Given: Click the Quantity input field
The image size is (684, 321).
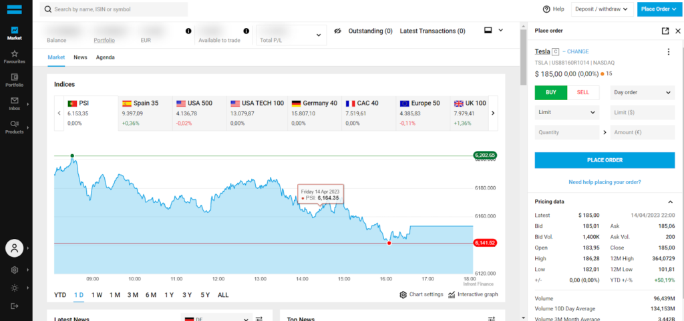Looking at the screenshot, I should 566,132.
